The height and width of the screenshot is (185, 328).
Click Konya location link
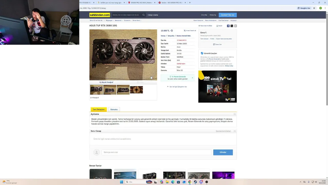click(x=163, y=36)
